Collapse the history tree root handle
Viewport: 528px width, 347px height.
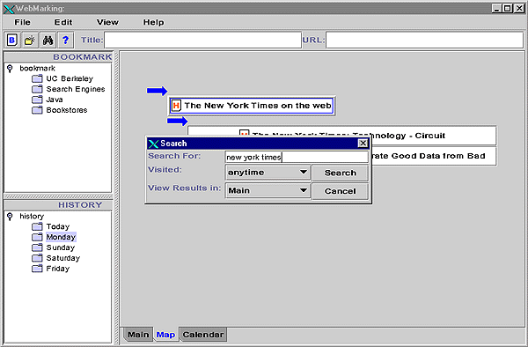(10, 217)
